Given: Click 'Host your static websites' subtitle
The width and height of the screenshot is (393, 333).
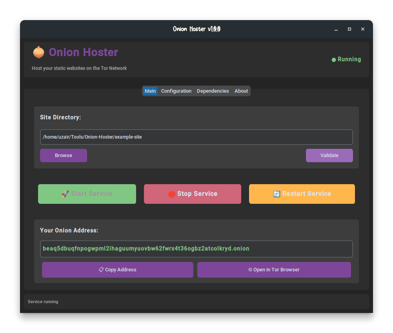Looking at the screenshot, I should click(x=79, y=68).
